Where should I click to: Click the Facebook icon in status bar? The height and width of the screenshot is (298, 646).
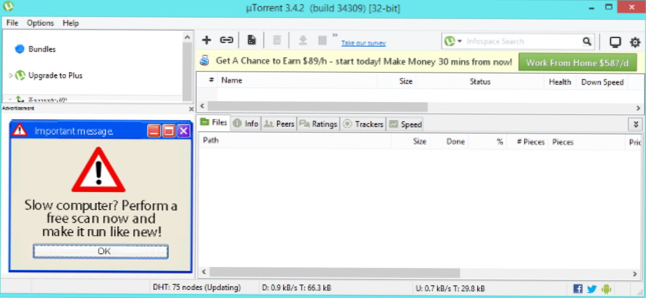[578, 289]
